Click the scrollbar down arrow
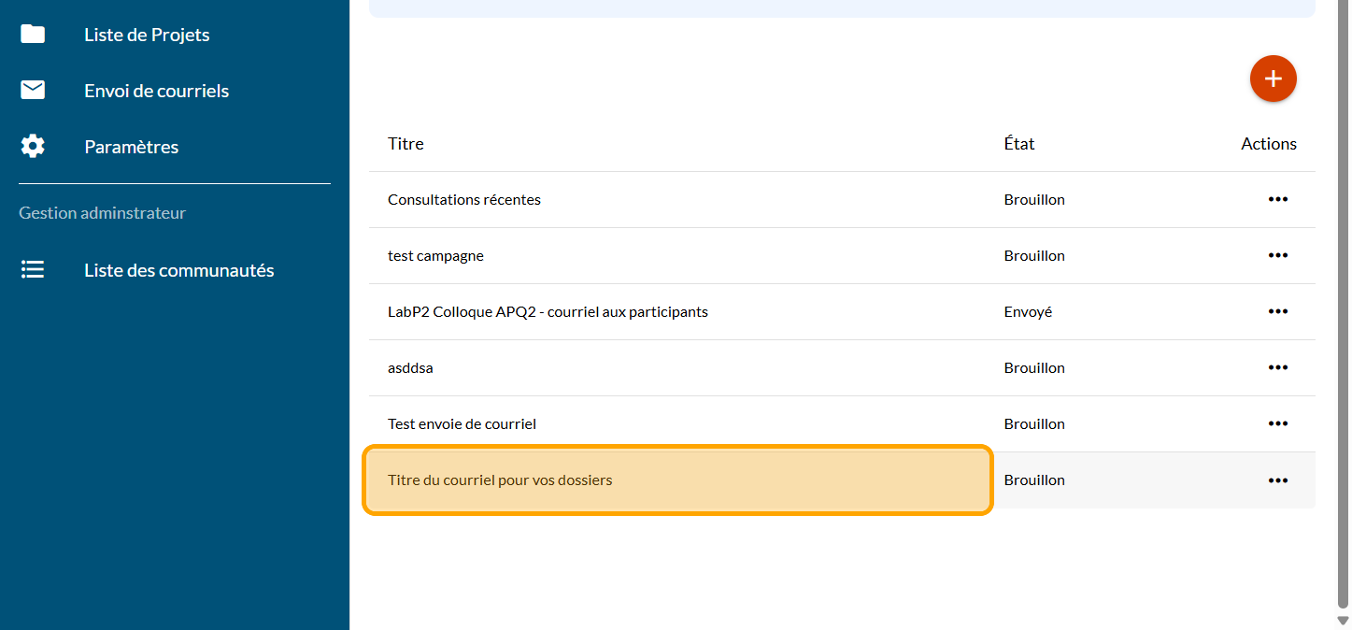The image size is (1352, 630). [x=1344, y=621]
